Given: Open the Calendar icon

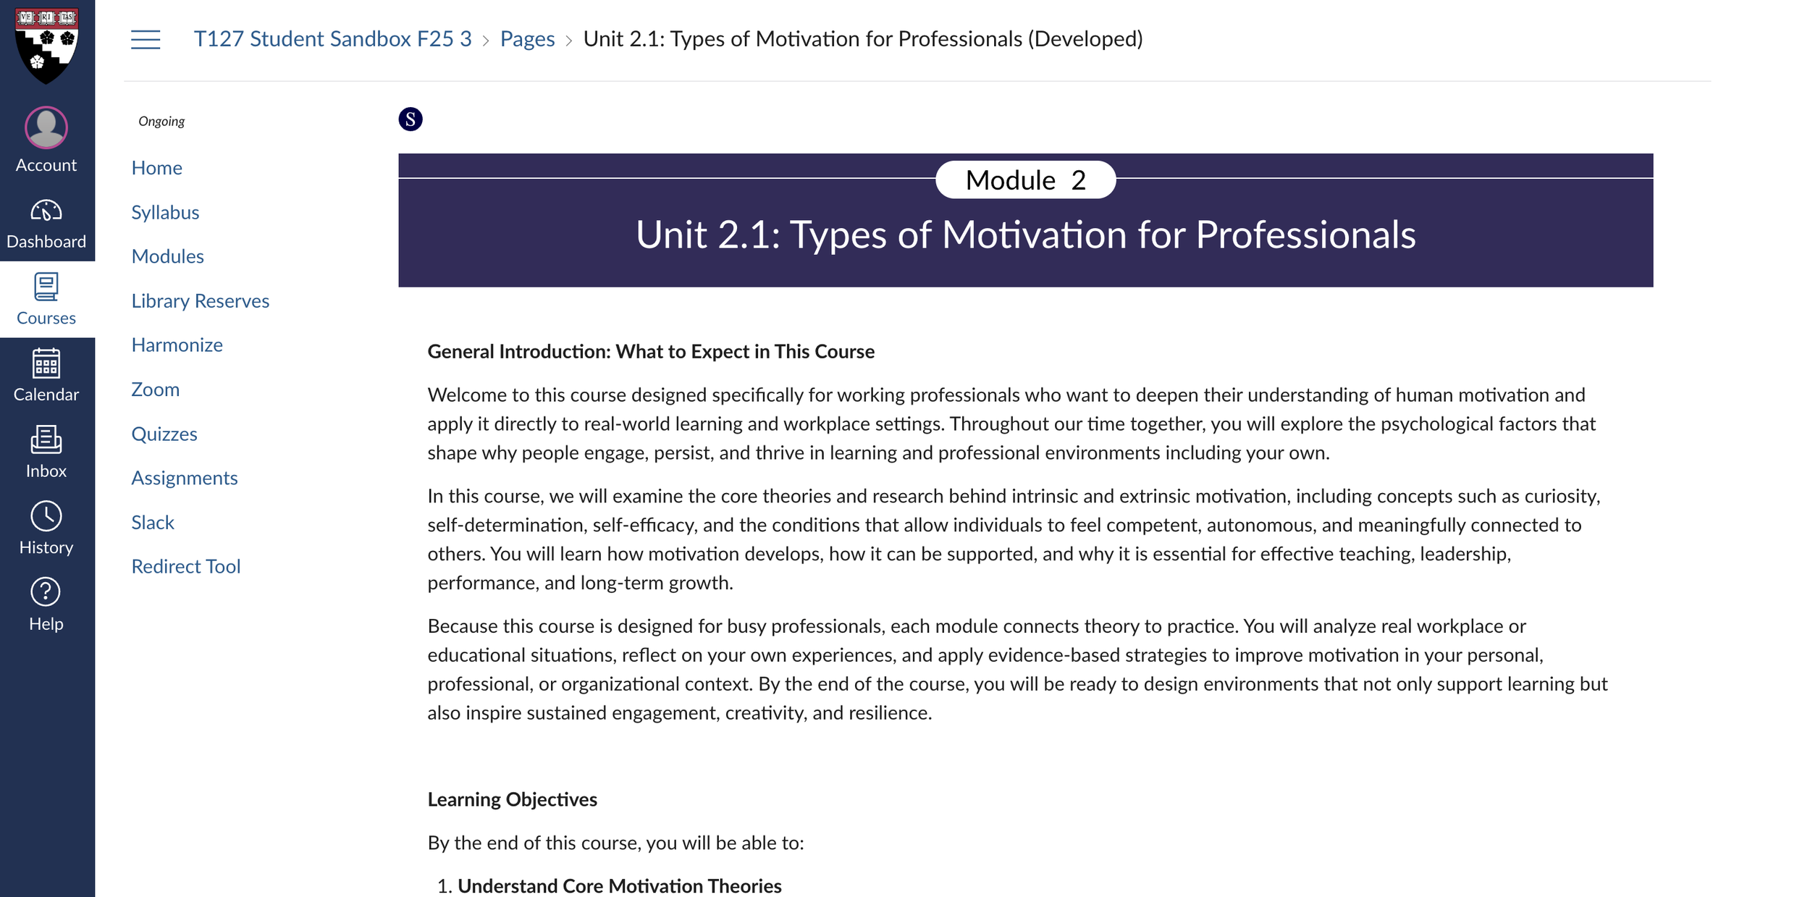Looking at the screenshot, I should (x=46, y=363).
